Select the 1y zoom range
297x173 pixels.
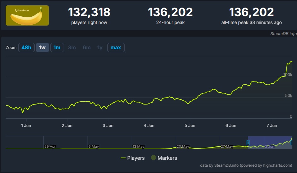pyautogui.click(x=100, y=47)
